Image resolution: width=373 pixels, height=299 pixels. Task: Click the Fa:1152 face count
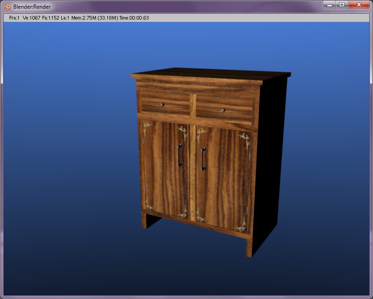(51, 18)
